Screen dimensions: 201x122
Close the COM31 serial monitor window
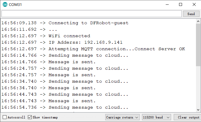click(x=194, y=5)
